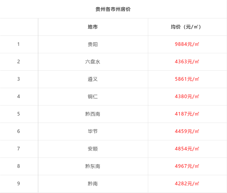Click the 4363元/㎡ price value
The height and width of the screenshot is (193, 227).
187,62
